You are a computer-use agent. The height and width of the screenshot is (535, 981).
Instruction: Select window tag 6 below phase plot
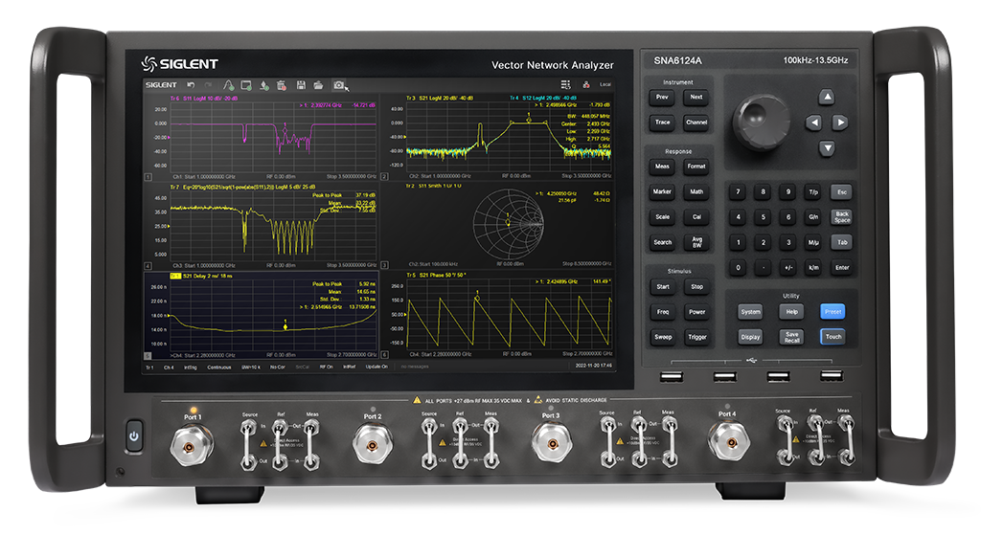[x=385, y=354]
